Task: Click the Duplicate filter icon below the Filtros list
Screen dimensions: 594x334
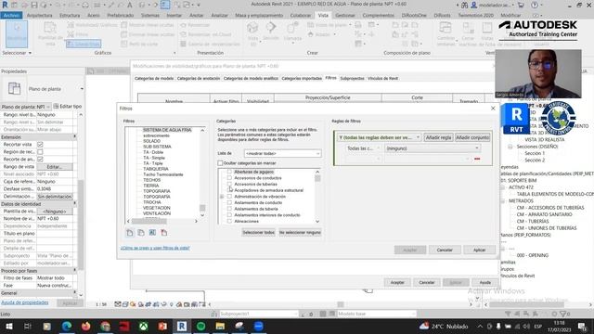Action: click(x=141, y=233)
